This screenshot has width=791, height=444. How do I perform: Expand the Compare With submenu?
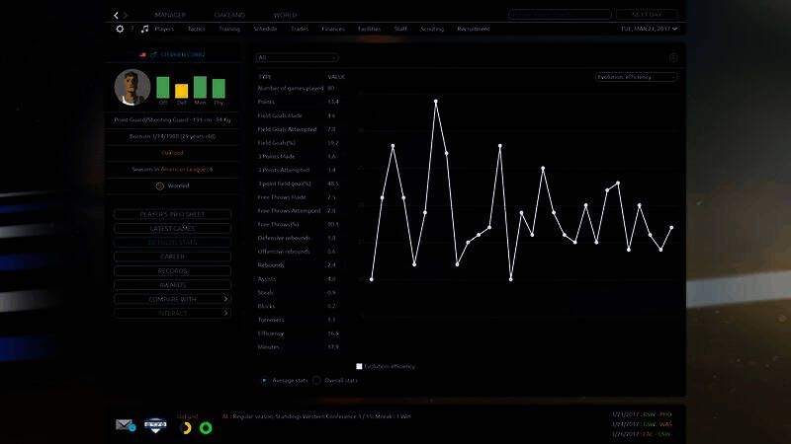pyautogui.click(x=172, y=299)
